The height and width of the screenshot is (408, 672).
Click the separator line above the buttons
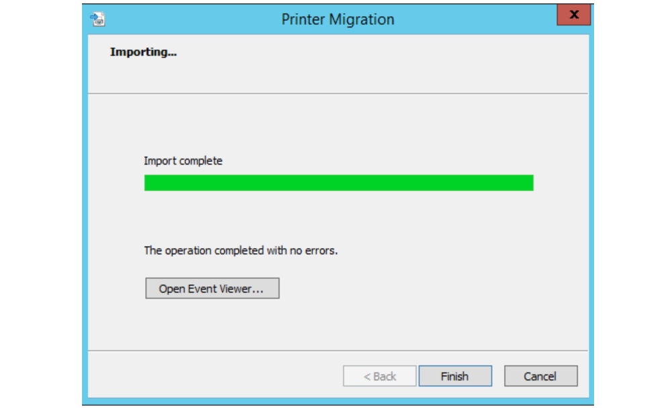click(x=338, y=351)
